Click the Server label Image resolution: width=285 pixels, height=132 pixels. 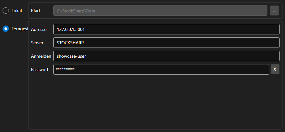(37, 43)
